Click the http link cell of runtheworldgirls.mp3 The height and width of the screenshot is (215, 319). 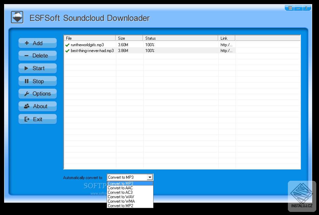pos(226,45)
